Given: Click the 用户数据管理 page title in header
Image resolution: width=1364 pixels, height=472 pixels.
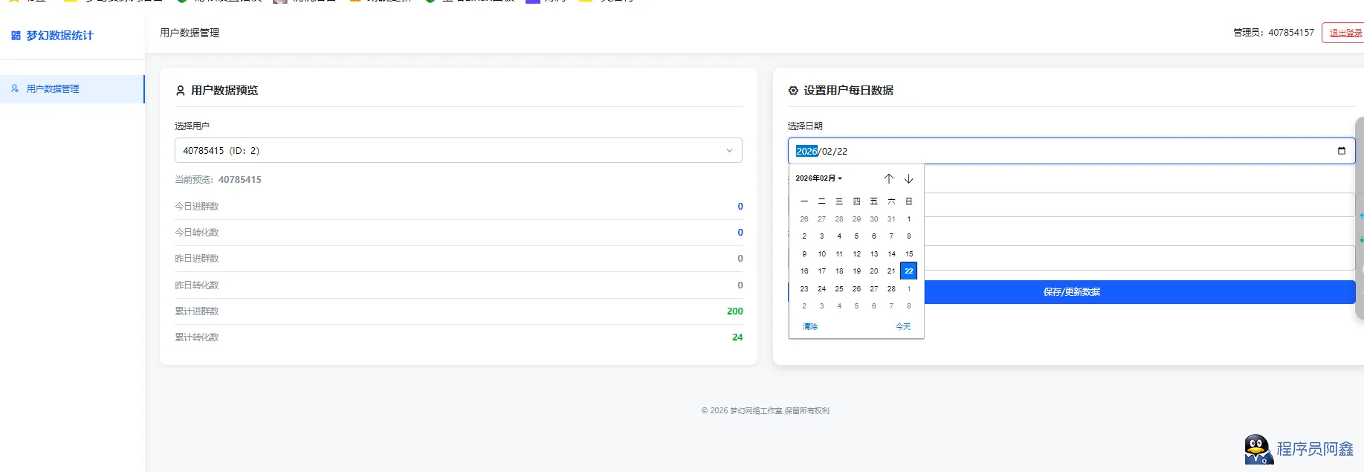Looking at the screenshot, I should tap(190, 33).
